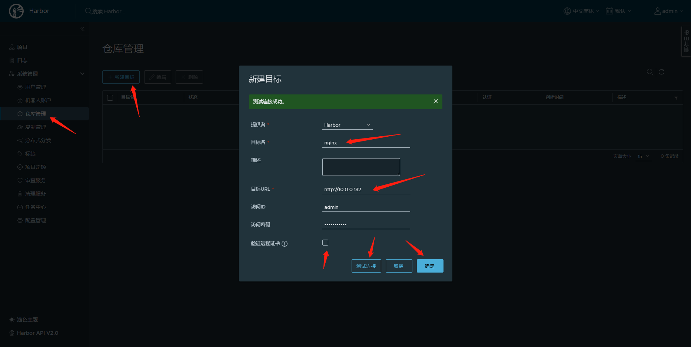691x347 pixels.
Task: Confirm with the 确定 button
Action: [430, 266]
